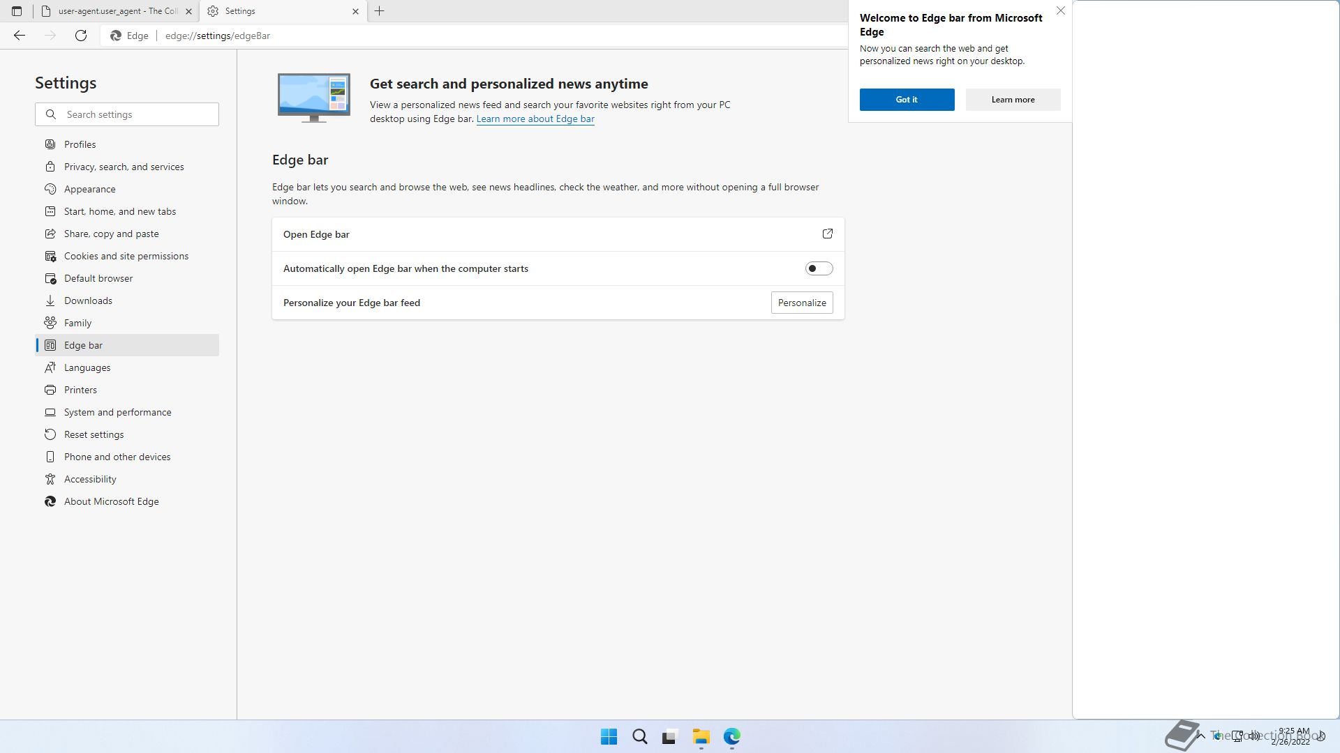Image resolution: width=1340 pixels, height=753 pixels.
Task: Close the Settings tab
Action: (355, 11)
